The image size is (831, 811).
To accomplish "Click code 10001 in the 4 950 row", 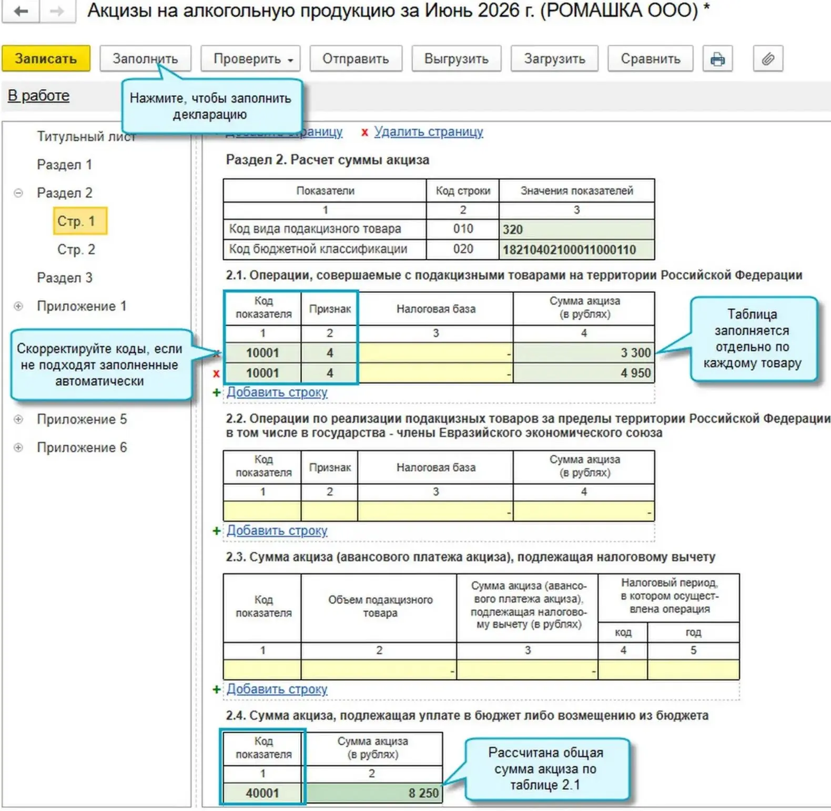I will [262, 373].
